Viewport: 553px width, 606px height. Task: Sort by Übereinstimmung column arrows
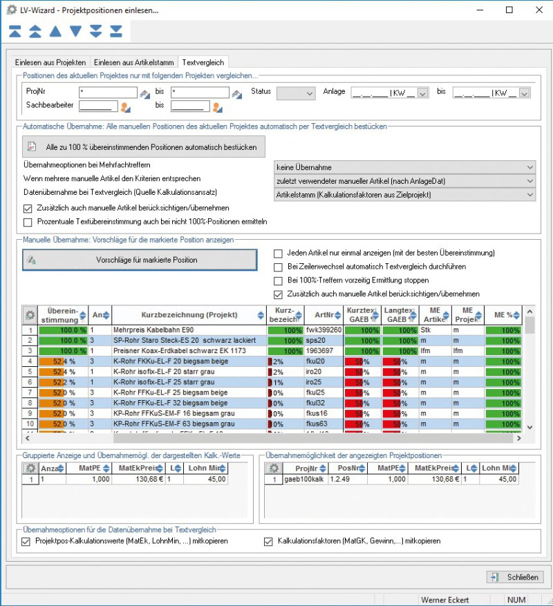83,317
